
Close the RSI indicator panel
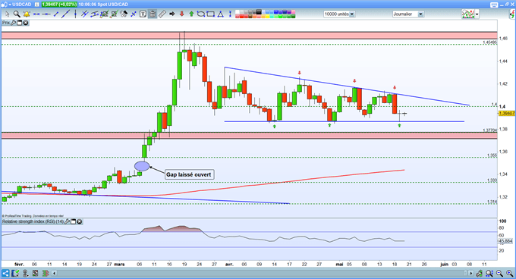tap(80, 221)
